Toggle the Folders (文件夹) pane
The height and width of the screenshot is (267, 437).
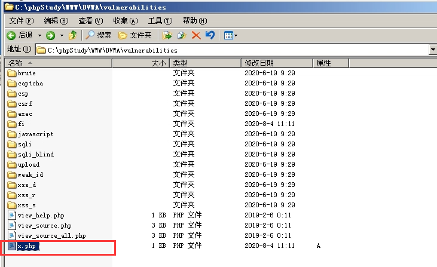coord(135,35)
